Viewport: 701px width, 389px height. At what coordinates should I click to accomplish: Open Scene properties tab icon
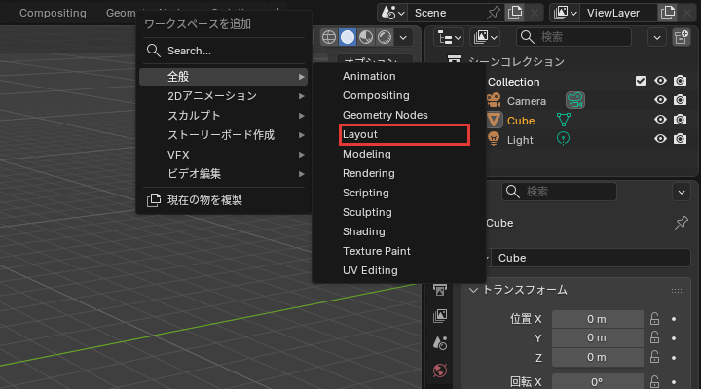tap(440, 343)
